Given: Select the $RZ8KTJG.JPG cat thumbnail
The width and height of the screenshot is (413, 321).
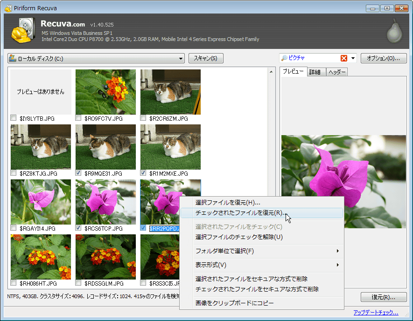Looking at the screenshot, I should pos(41,147).
